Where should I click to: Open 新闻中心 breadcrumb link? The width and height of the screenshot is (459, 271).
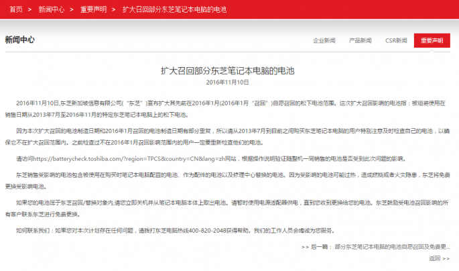[52, 9]
